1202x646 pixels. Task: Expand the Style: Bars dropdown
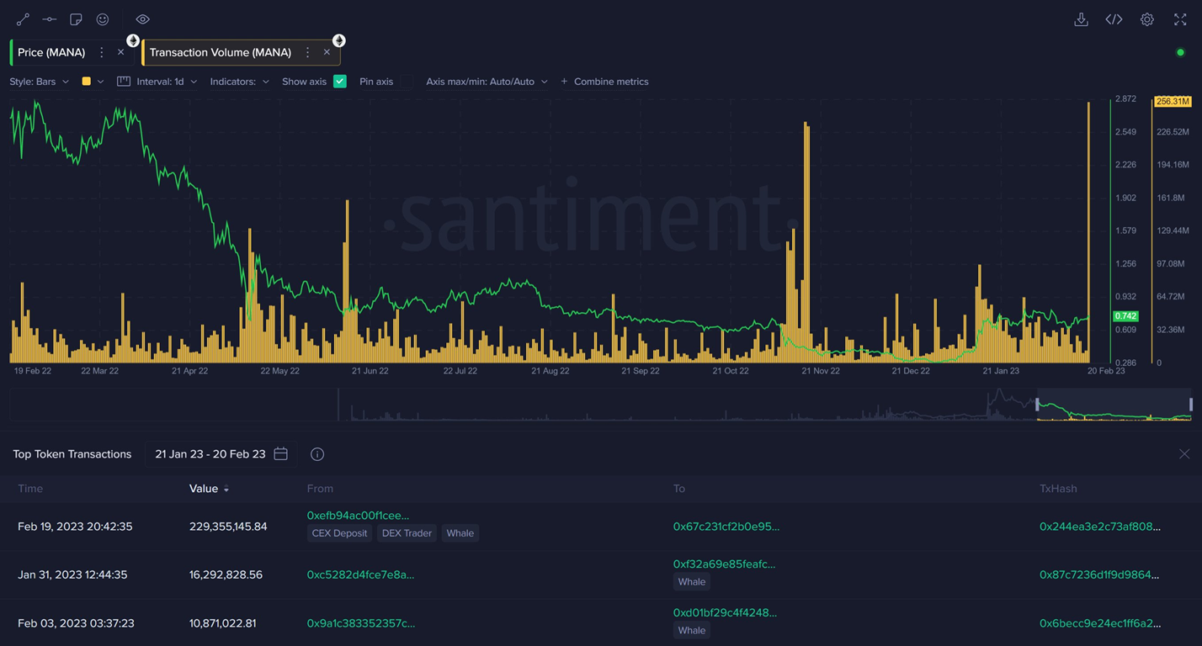tap(39, 82)
